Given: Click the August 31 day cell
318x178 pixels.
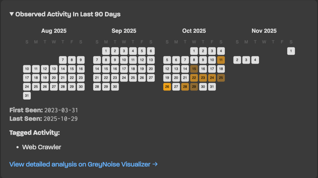Looking at the screenshot, I should pos(27,96).
